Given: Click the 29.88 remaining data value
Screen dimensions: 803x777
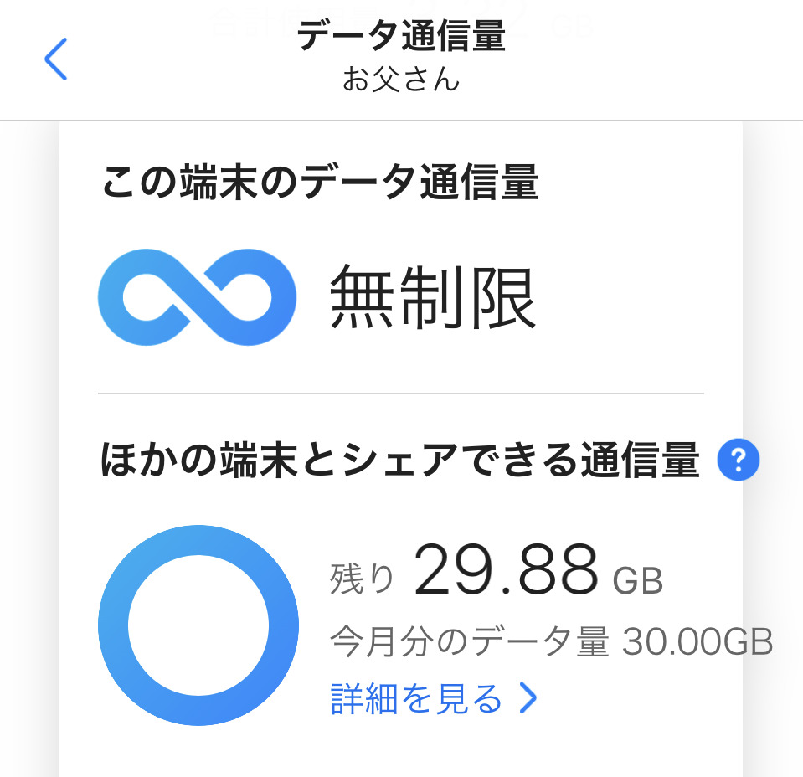Looking at the screenshot, I should tap(507, 571).
